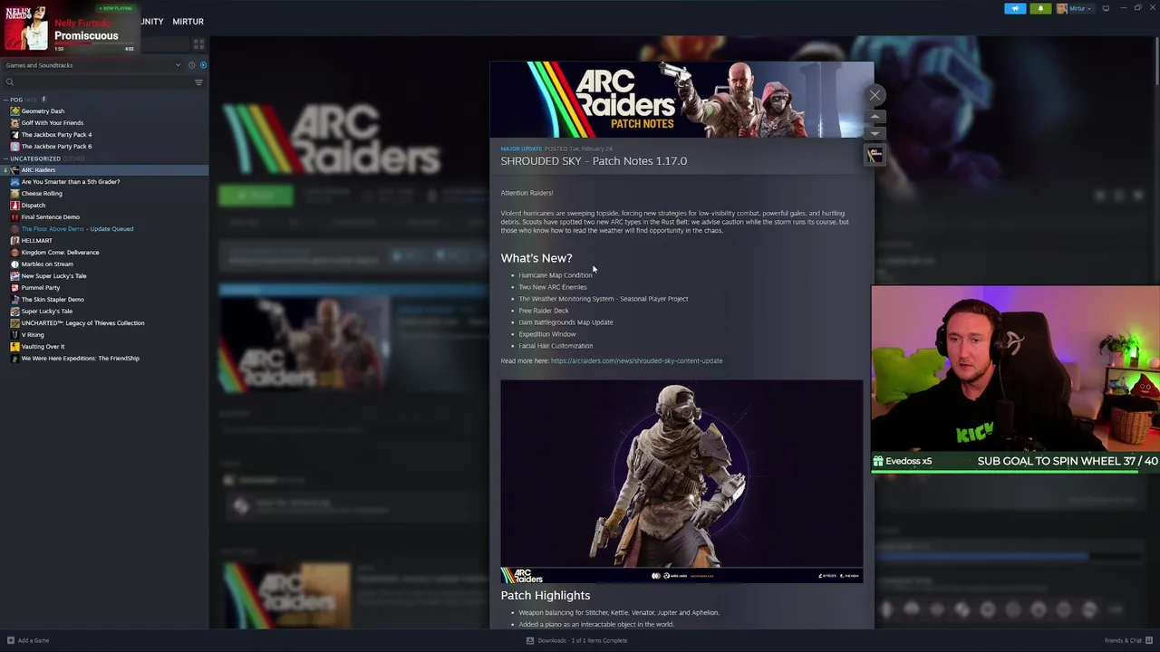Switch library to grid collections view
This screenshot has height=652, width=1160.
point(198,43)
